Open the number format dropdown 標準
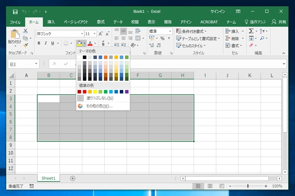Viewport: 295px width, 196px height. [x=170, y=31]
